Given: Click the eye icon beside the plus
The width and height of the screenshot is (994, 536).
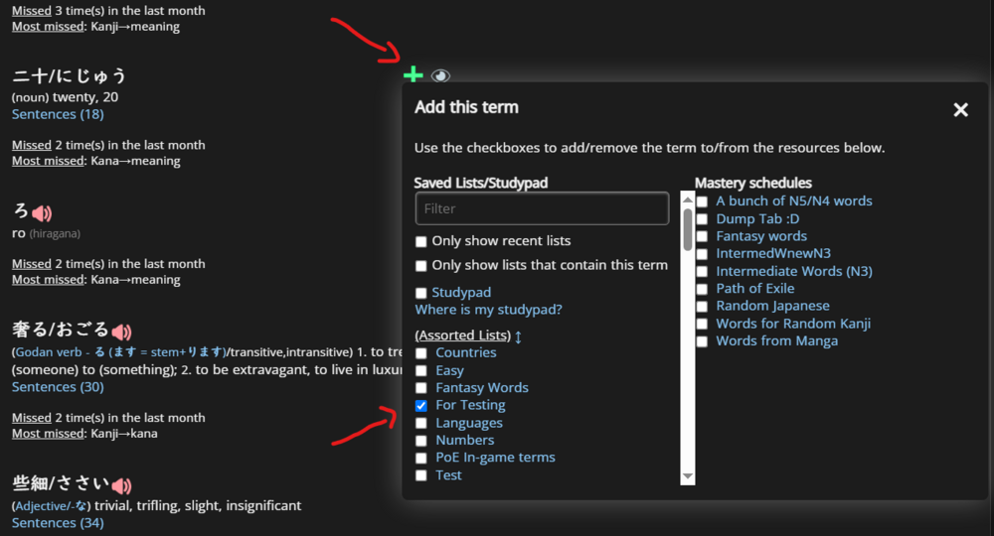Looking at the screenshot, I should pyautogui.click(x=440, y=75).
